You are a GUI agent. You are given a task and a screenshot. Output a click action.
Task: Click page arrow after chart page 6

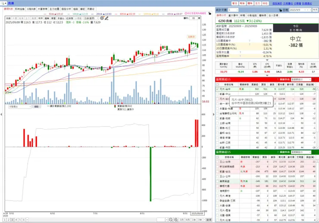pyautogui.click(x=27, y=220)
